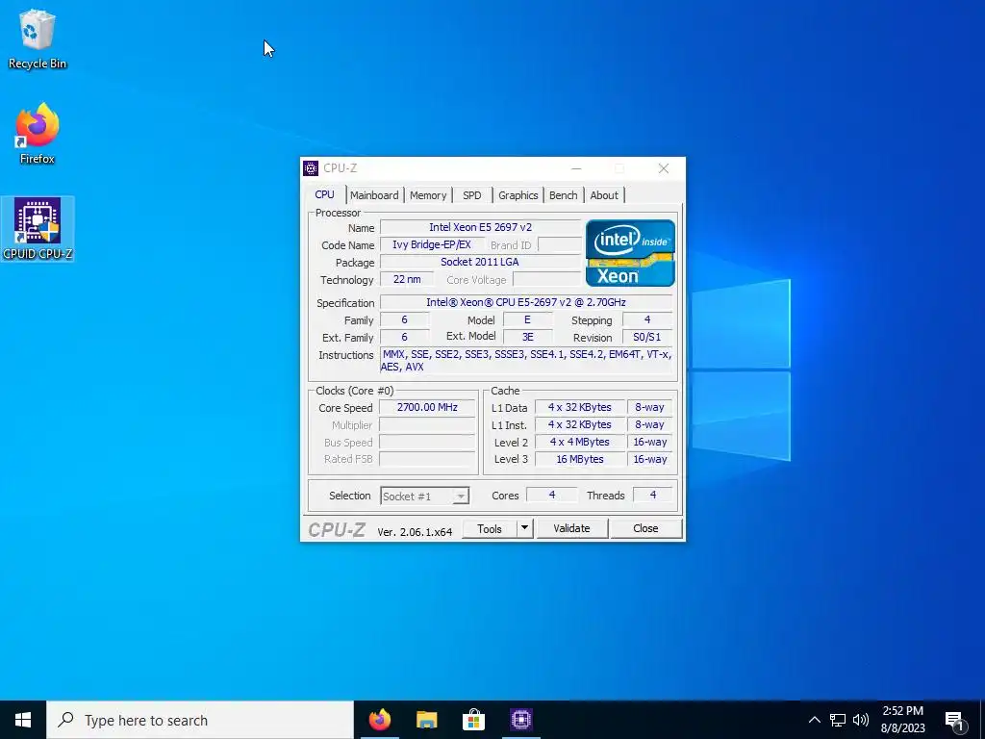Click the Type here to search box

200,720
